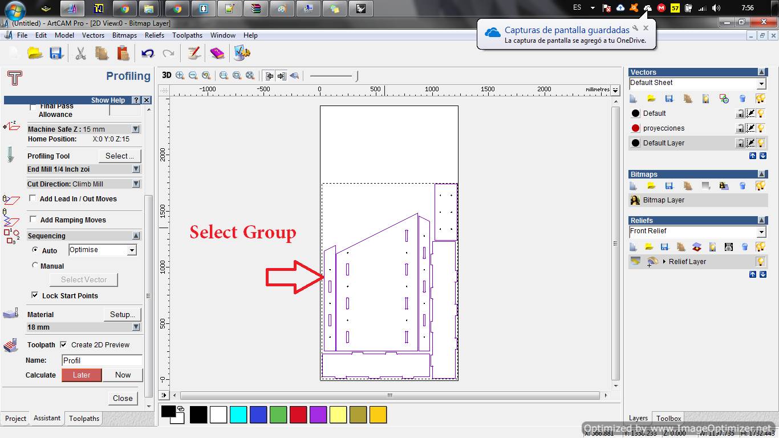The image size is (779, 438).
Task: Cut the selection with the scissors icon
Action: 80,53
